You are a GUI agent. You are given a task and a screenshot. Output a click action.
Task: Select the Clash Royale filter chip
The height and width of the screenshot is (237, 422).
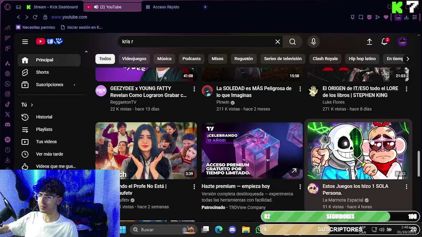(325, 59)
